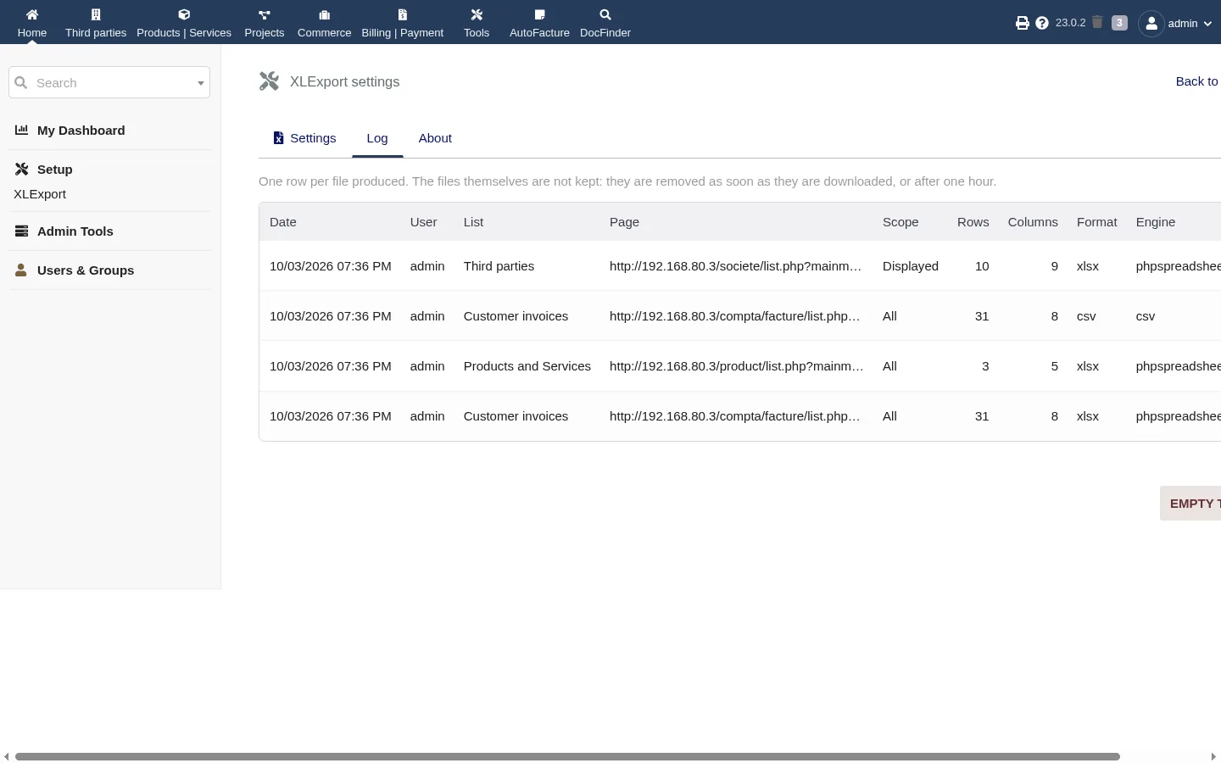Go to Projects module
This screenshot has width=1221, height=763.
[x=265, y=23]
